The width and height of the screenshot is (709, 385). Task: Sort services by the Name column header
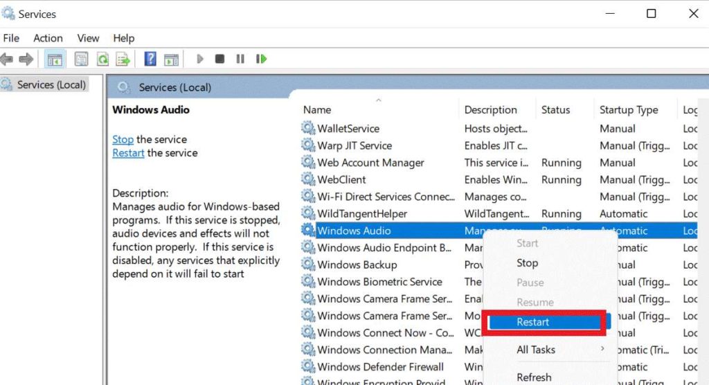(x=317, y=110)
